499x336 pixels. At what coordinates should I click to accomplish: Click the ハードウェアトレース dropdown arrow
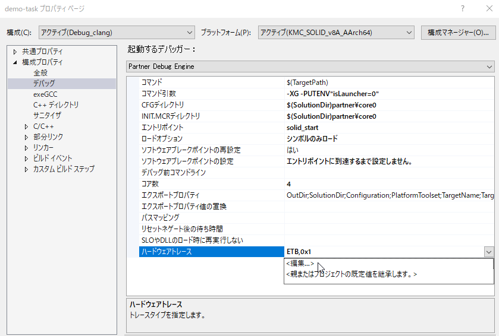click(x=489, y=252)
